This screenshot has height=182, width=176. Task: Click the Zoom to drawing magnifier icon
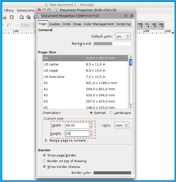point(28,17)
